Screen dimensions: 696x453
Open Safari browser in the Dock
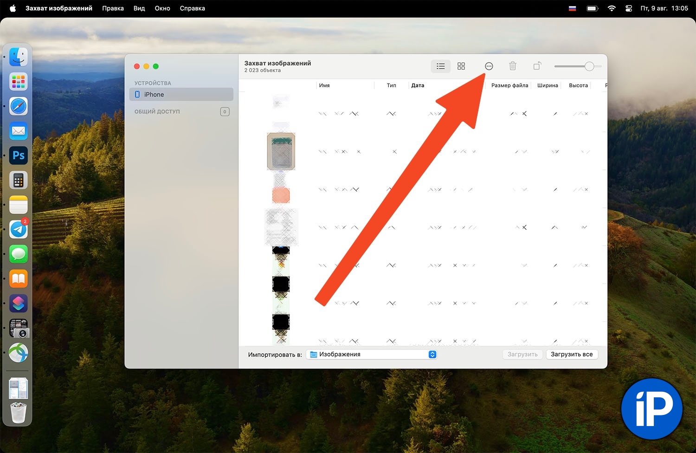pos(19,106)
